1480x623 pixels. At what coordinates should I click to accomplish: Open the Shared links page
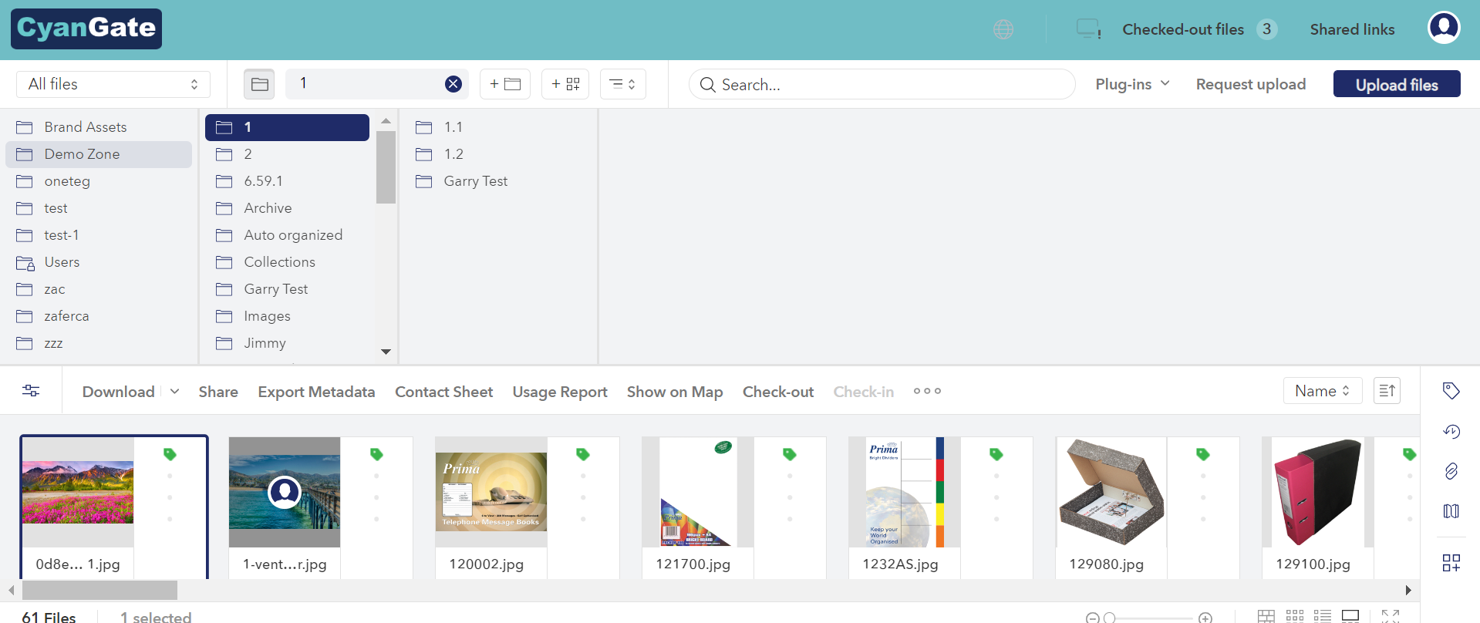pos(1352,29)
